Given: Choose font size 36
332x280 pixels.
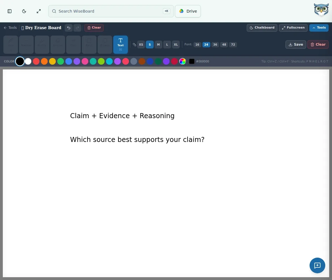Looking at the screenshot, I should (215, 45).
